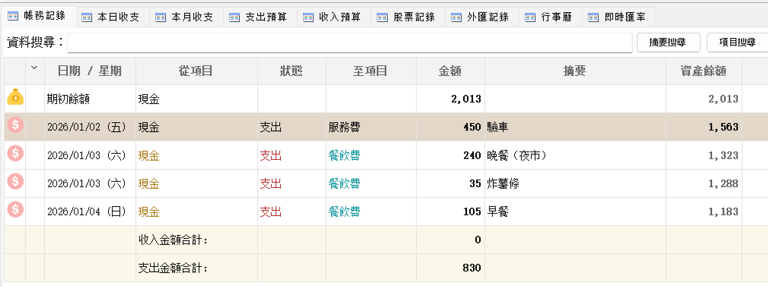
Task: Click the balance 1,183 cell
Action: [704, 211]
